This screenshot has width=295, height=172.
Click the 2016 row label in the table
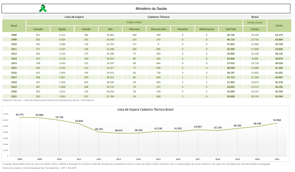14,72
